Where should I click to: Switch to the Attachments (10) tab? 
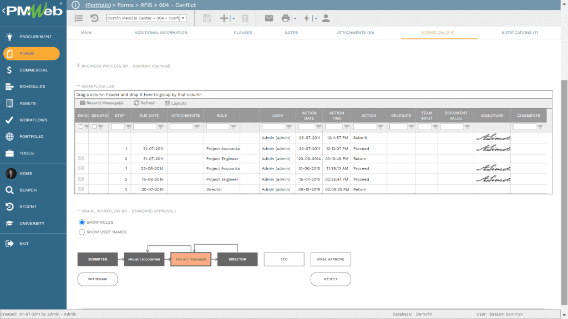click(x=356, y=33)
